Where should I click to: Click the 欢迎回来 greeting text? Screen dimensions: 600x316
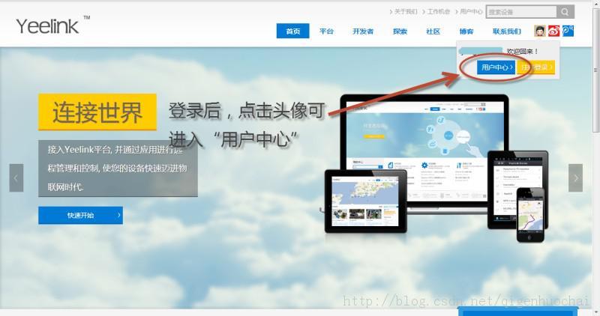click(522, 51)
